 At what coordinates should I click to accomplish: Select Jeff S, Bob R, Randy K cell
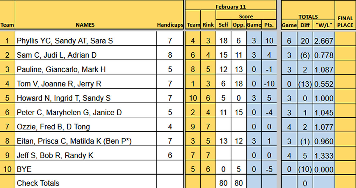pos(55,155)
